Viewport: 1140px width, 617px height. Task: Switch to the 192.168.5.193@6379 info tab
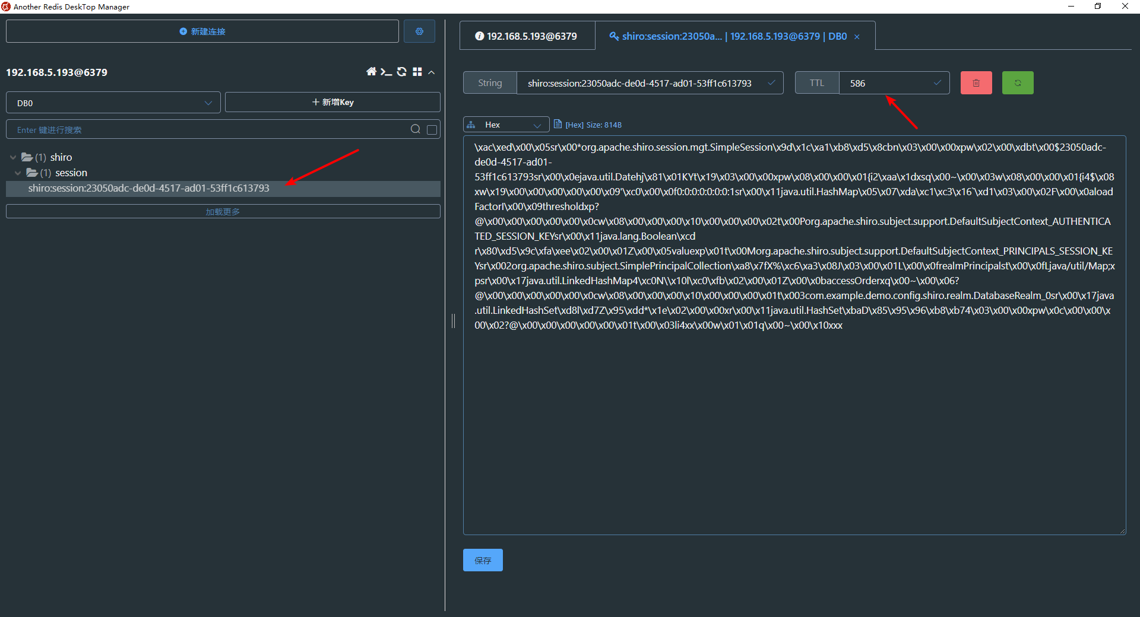[x=527, y=36]
